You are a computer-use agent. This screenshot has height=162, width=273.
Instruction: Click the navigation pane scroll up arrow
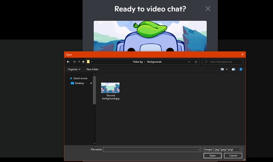(95, 75)
